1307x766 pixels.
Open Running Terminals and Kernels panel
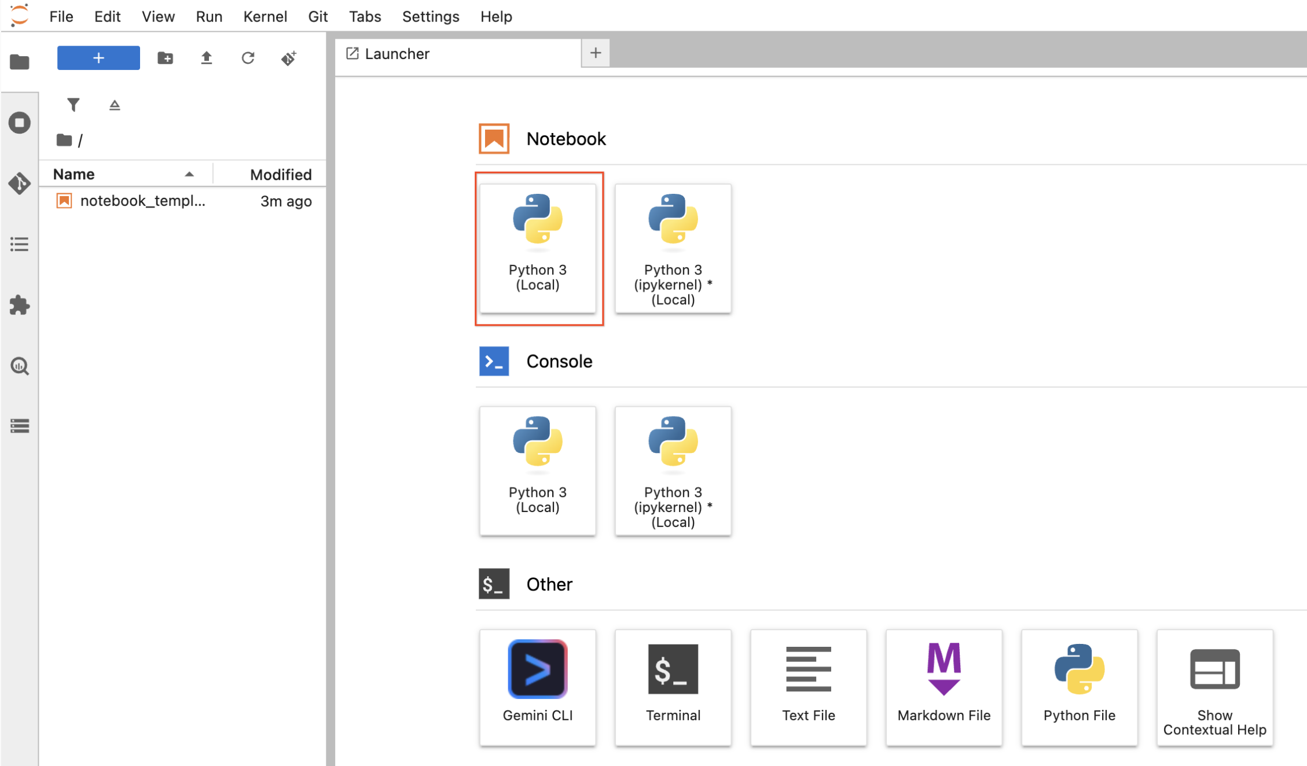(x=20, y=123)
